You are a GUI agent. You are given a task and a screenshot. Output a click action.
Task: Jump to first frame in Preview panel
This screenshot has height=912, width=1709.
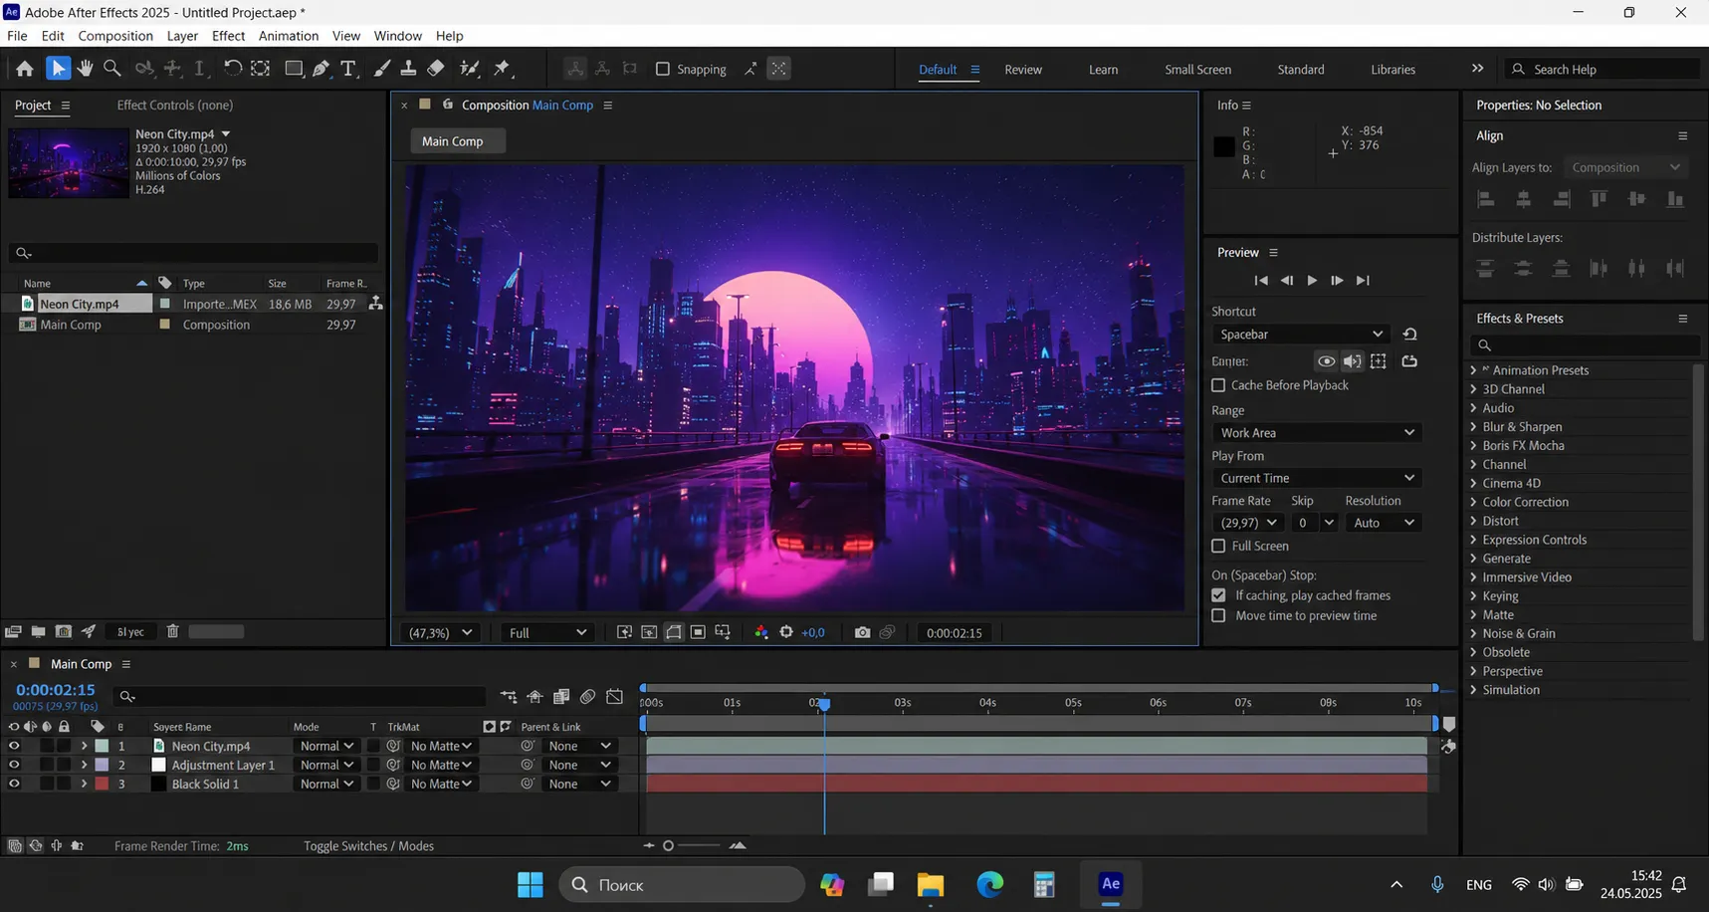tap(1260, 281)
